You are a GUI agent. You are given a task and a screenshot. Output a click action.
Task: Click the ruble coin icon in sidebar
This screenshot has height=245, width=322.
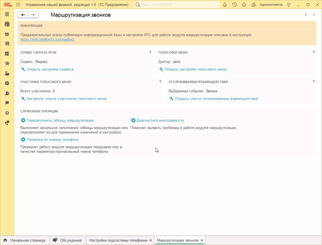coord(7,83)
